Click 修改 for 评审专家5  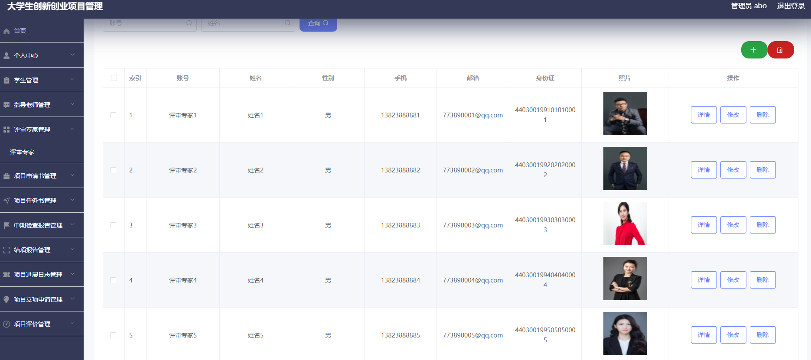coord(733,335)
